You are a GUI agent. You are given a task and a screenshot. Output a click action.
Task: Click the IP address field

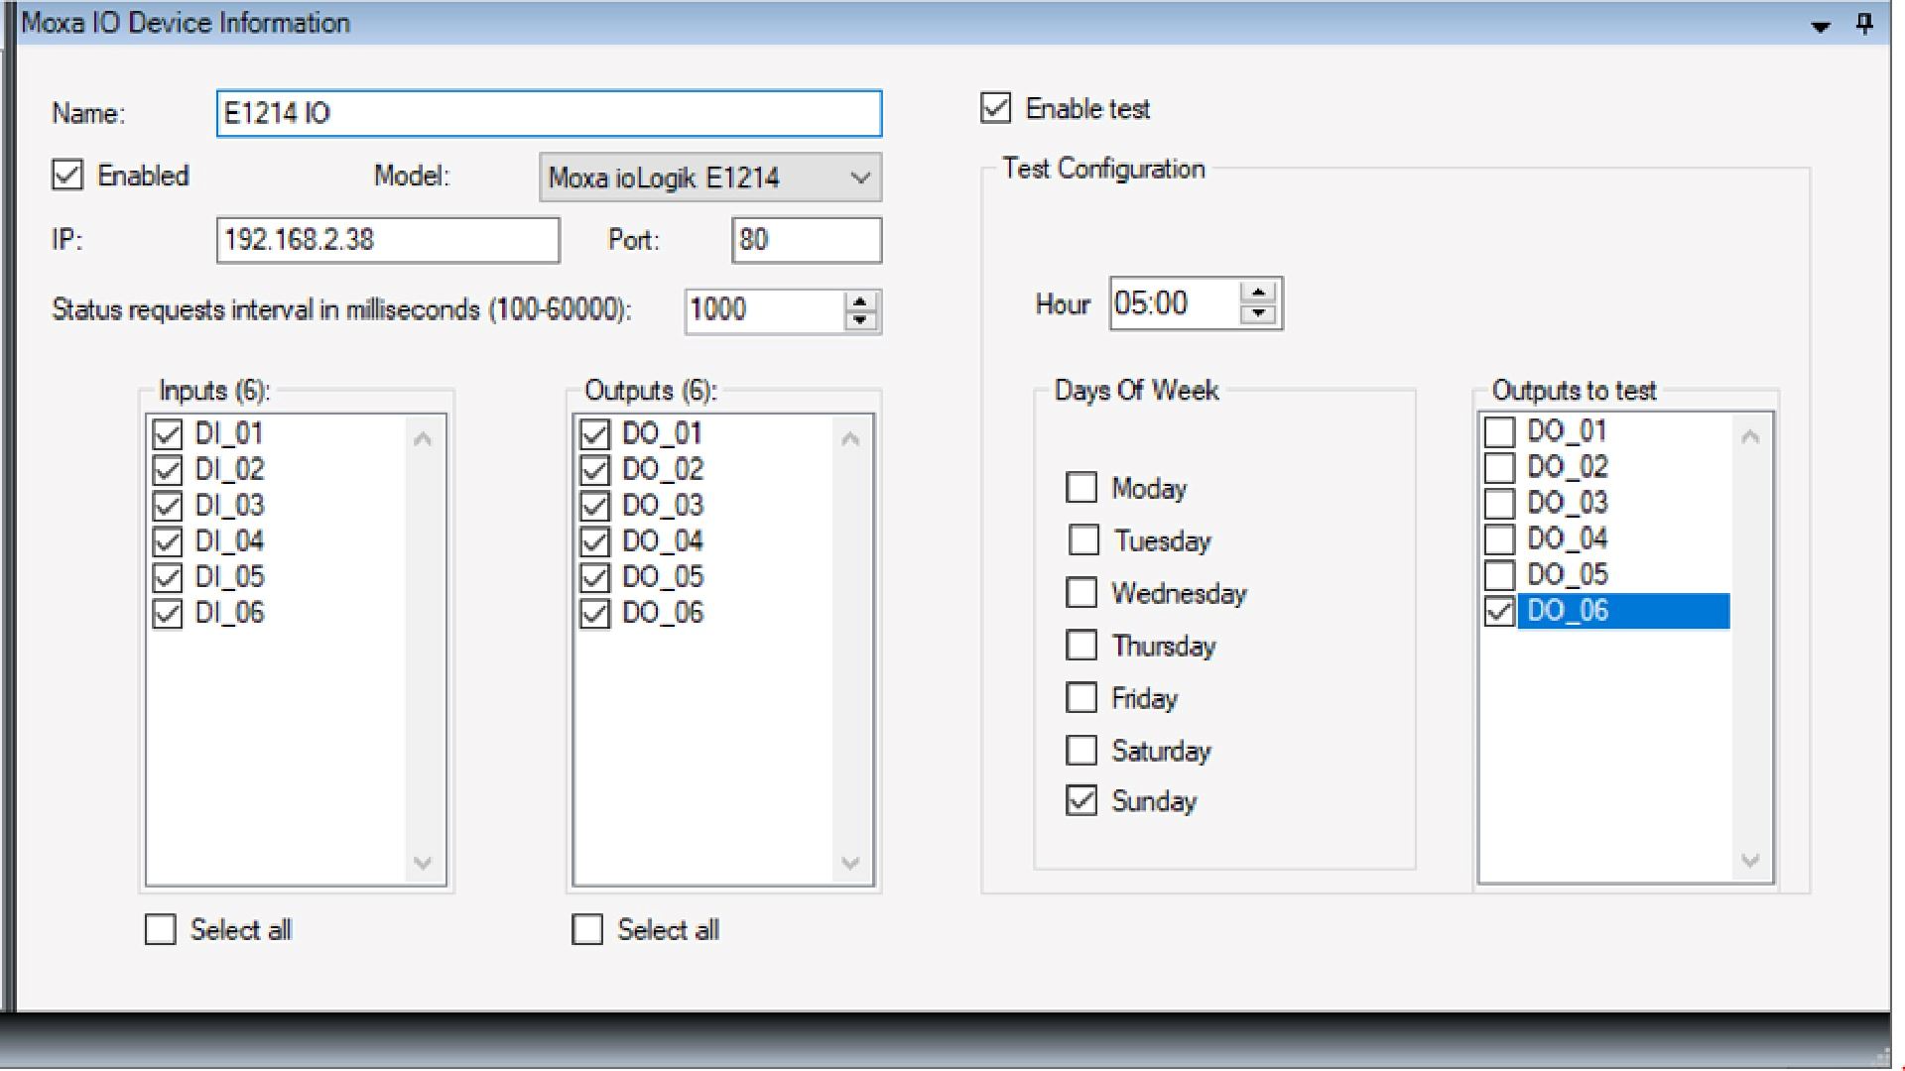pyautogui.click(x=388, y=240)
